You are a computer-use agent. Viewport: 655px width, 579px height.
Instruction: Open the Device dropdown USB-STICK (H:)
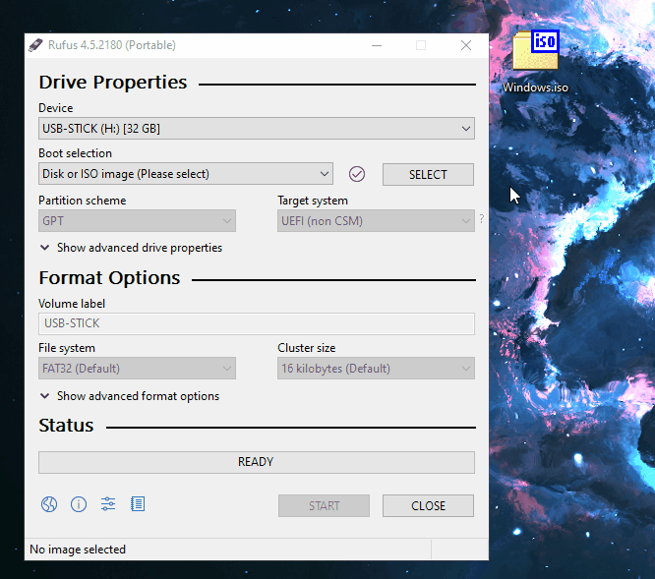tap(257, 129)
